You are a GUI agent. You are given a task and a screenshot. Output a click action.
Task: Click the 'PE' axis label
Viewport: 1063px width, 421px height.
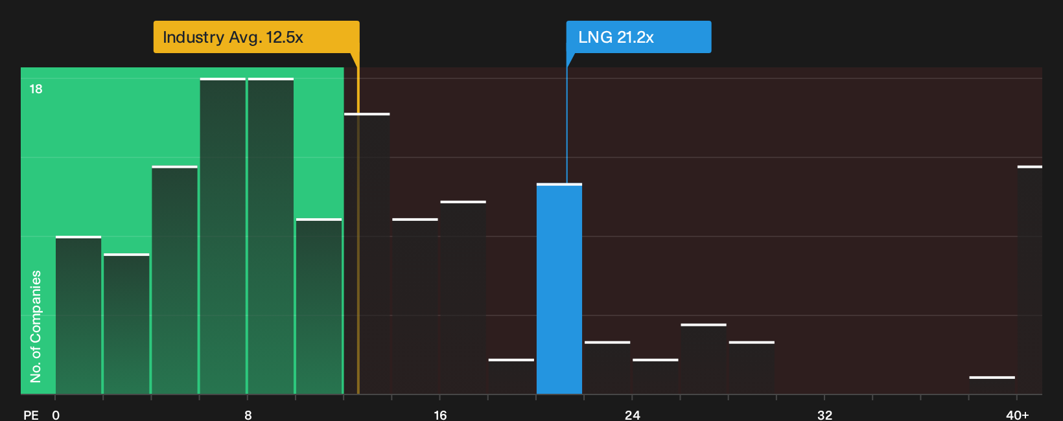point(31,415)
